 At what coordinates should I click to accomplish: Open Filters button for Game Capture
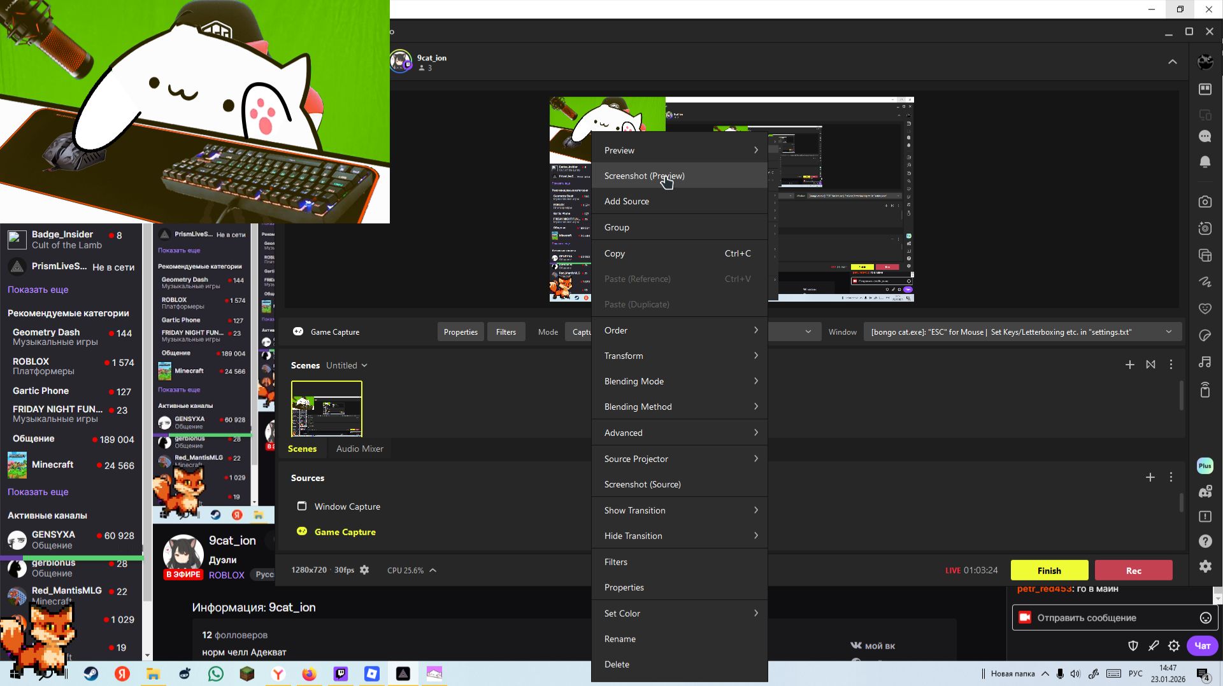coord(506,332)
